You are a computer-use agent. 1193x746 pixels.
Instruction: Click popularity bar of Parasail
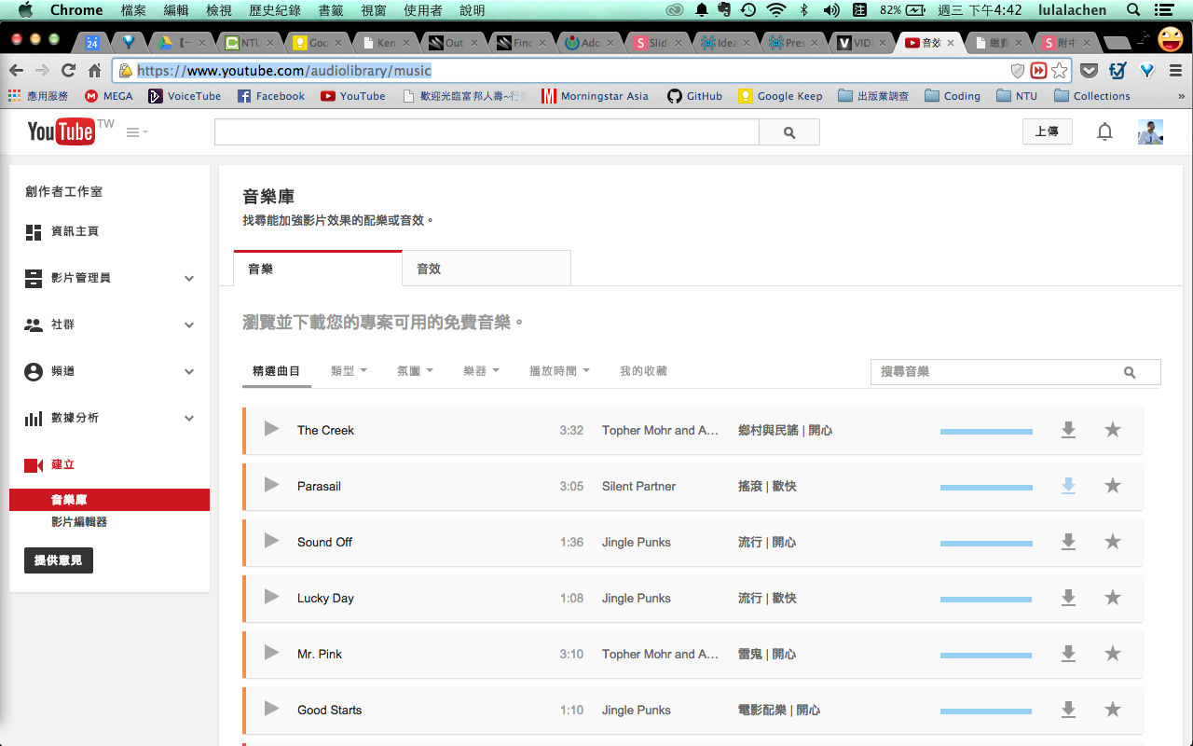tap(986, 488)
